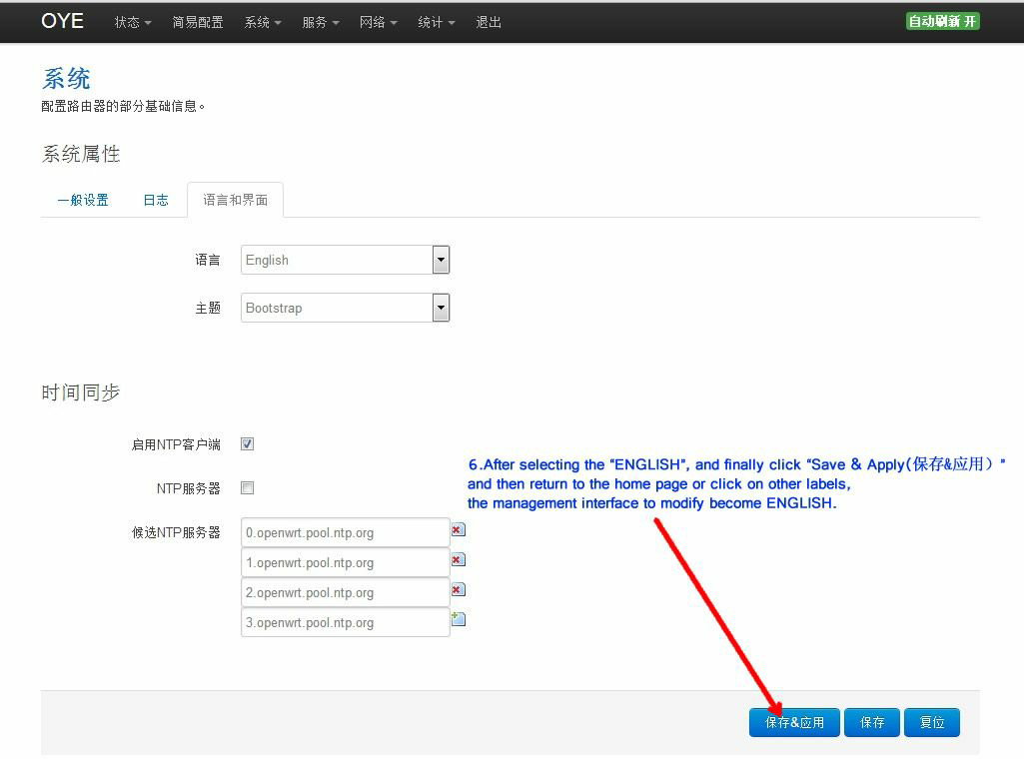Delete the 1.openwrt.pool.ntp.org server entry
Image resolution: width=1024 pixels, height=759 pixels.
pos(458,560)
